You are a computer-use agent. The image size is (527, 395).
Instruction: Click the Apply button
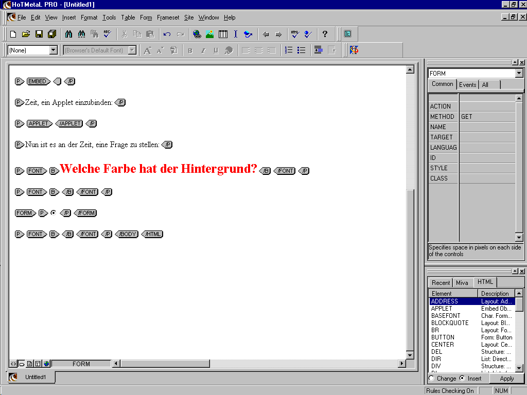(x=506, y=379)
